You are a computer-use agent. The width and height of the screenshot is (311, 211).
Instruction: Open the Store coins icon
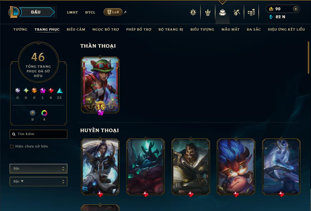coord(251,12)
